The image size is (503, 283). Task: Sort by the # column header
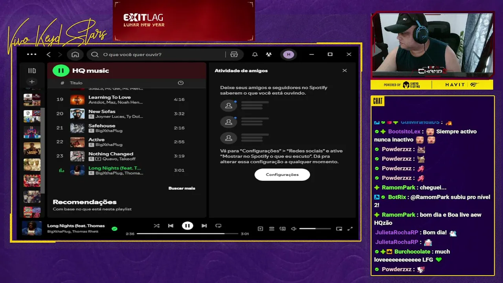click(x=62, y=83)
